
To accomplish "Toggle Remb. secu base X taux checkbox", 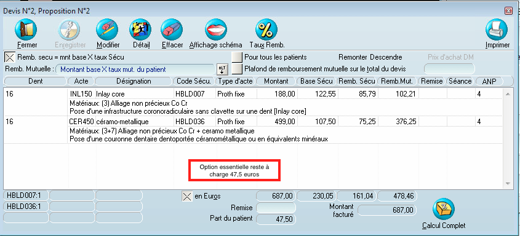I will pyautogui.click(x=10, y=57).
